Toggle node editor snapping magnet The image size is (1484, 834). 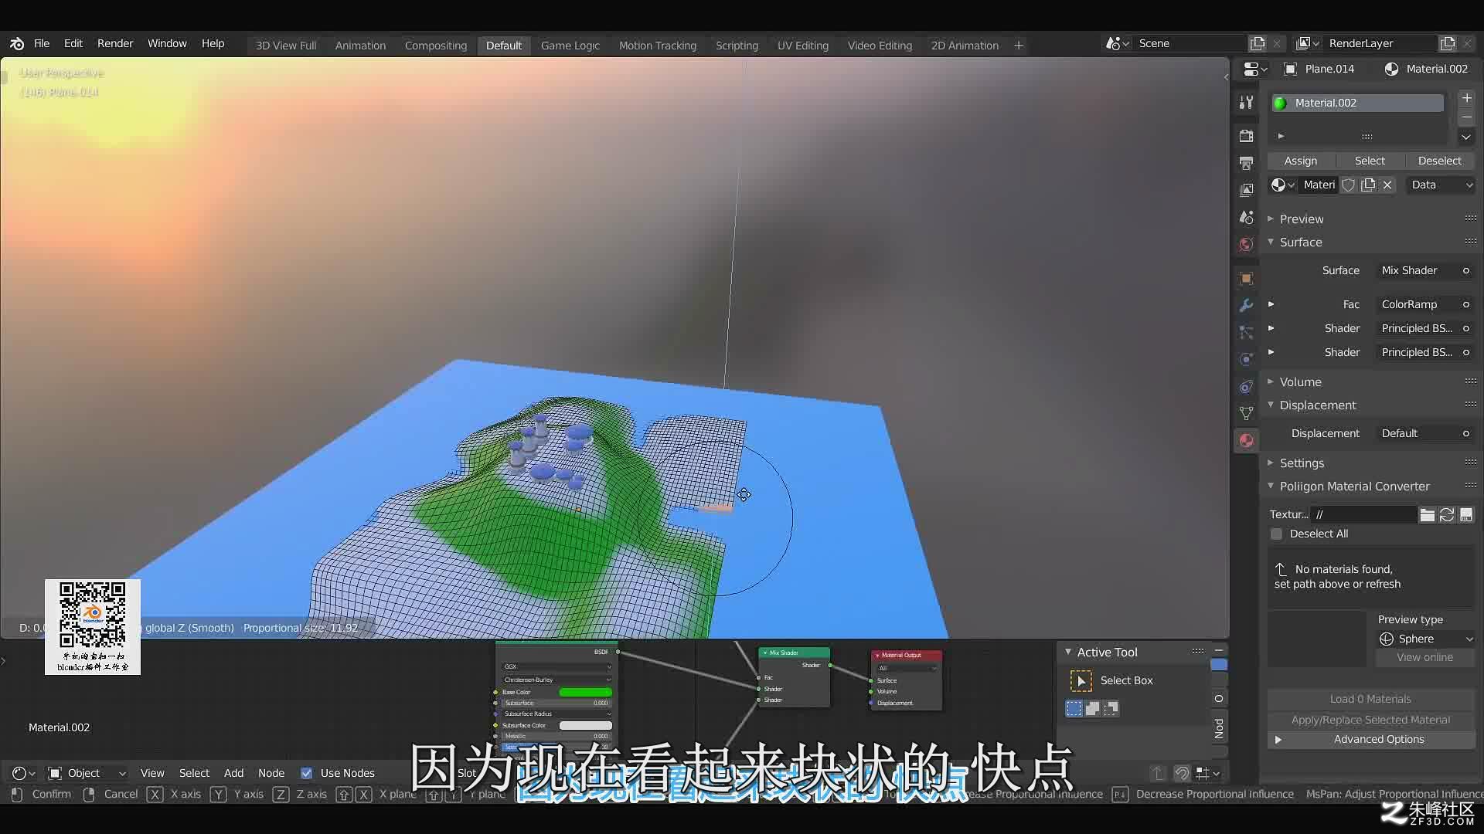pyautogui.click(x=1182, y=773)
